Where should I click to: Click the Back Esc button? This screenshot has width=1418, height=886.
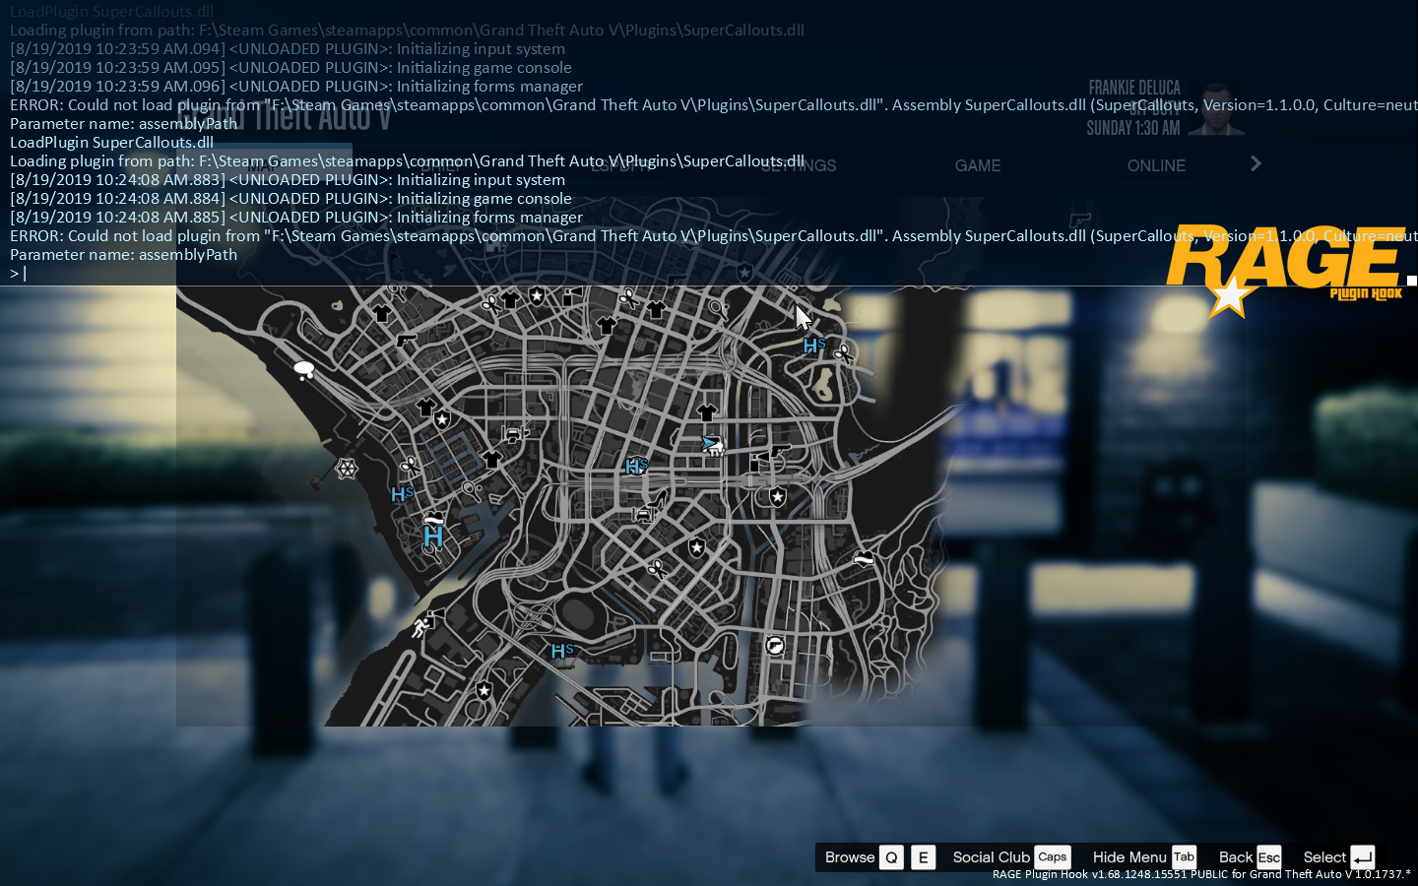(x=1269, y=857)
